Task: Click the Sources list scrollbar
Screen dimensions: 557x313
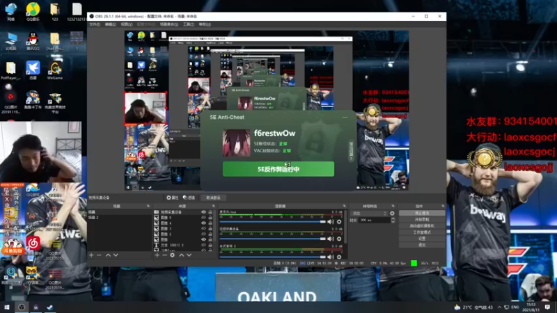Action: (x=215, y=225)
